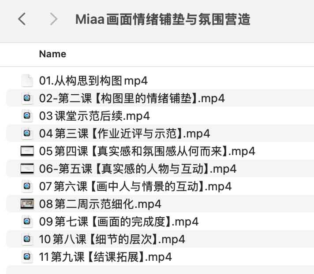Sort files by the Name column header
This screenshot has height=274, width=314.
(x=52, y=54)
